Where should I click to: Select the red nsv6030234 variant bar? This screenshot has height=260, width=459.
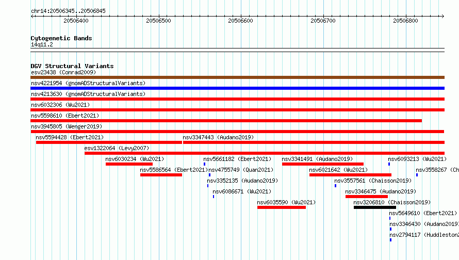(x=129, y=164)
